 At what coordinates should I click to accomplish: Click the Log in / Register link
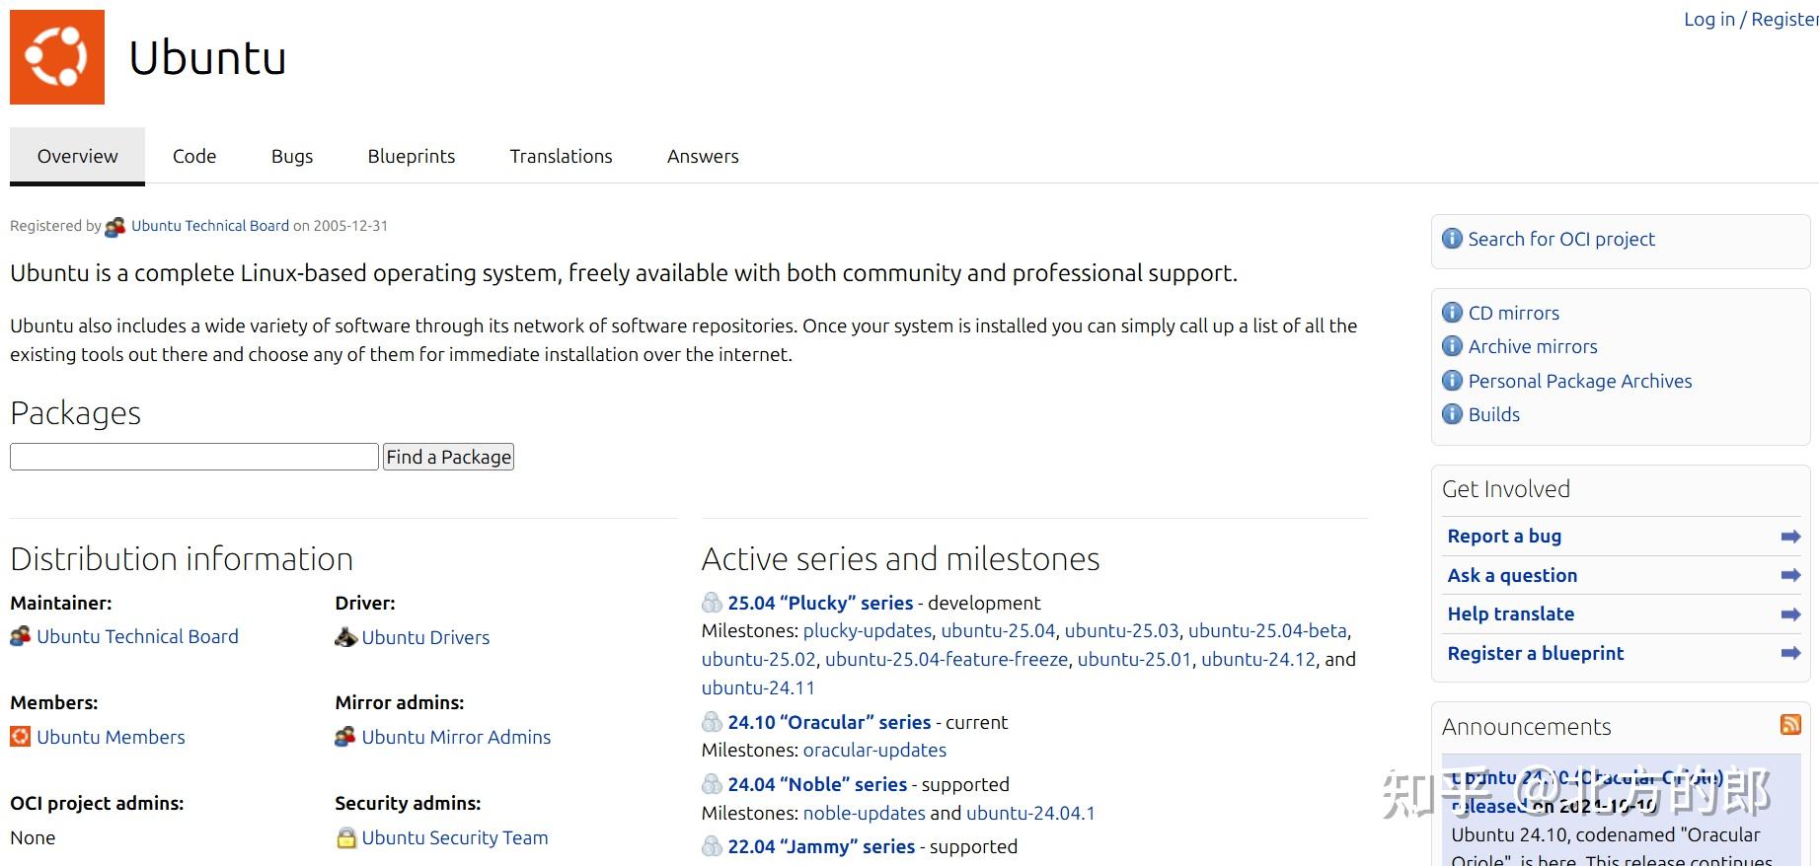[x=1750, y=20]
